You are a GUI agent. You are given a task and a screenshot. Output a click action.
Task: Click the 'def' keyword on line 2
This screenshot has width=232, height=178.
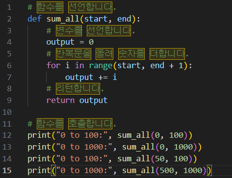[x=34, y=19]
